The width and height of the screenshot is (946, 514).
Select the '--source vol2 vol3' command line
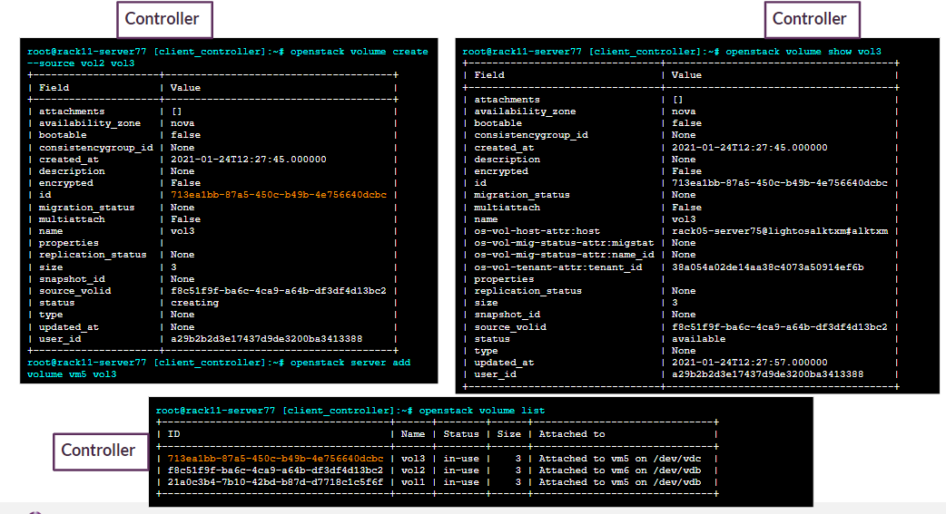pyautogui.click(x=81, y=63)
